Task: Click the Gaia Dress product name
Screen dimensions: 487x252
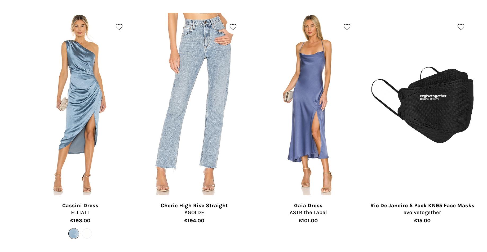Action: click(308, 205)
